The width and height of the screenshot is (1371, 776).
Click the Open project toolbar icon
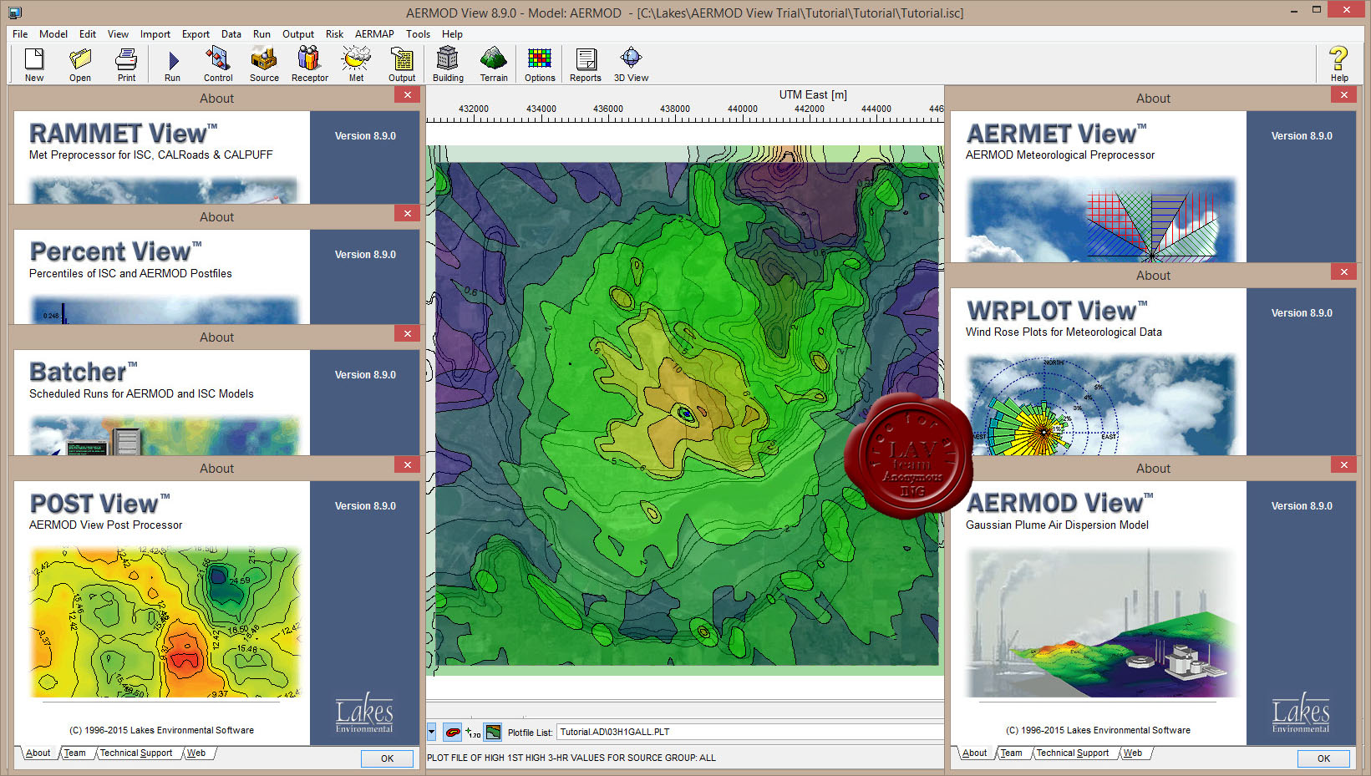coord(80,64)
